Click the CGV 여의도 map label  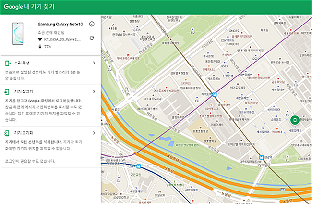228,40
